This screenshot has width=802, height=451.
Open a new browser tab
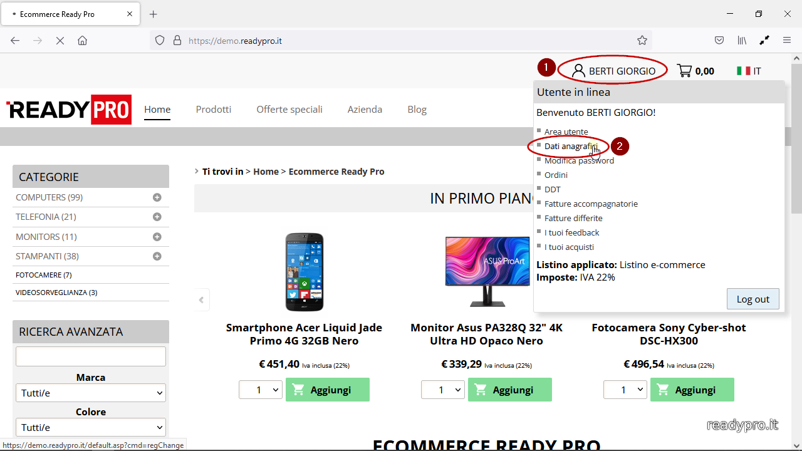pyautogui.click(x=154, y=14)
